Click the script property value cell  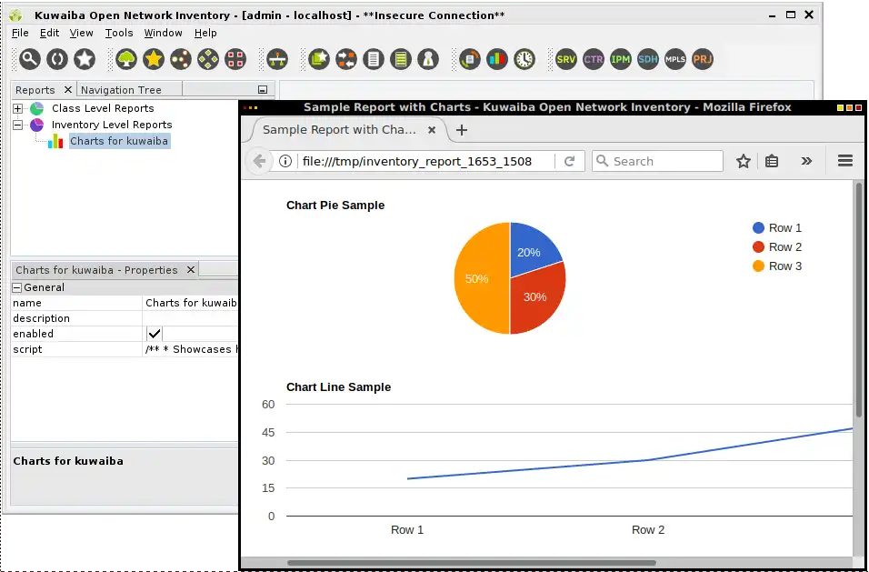pyautogui.click(x=191, y=349)
